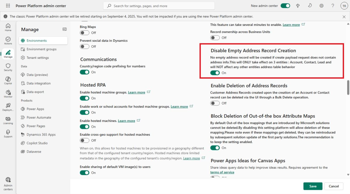Open Security from the left rail
This screenshot has height=194, width=350.
pyautogui.click(x=8, y=67)
